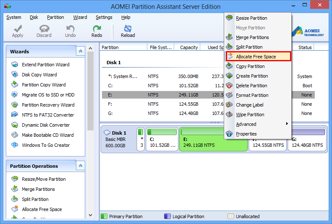
Task: Click NTFS to FAT32 Converter icon
Action: pyautogui.click(x=15, y=115)
